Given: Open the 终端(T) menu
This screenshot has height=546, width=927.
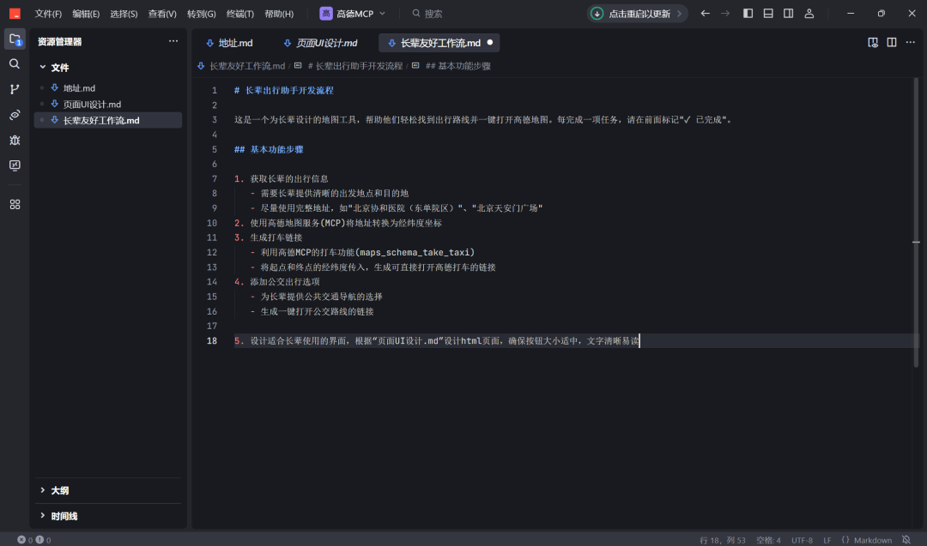Looking at the screenshot, I should 240,14.
